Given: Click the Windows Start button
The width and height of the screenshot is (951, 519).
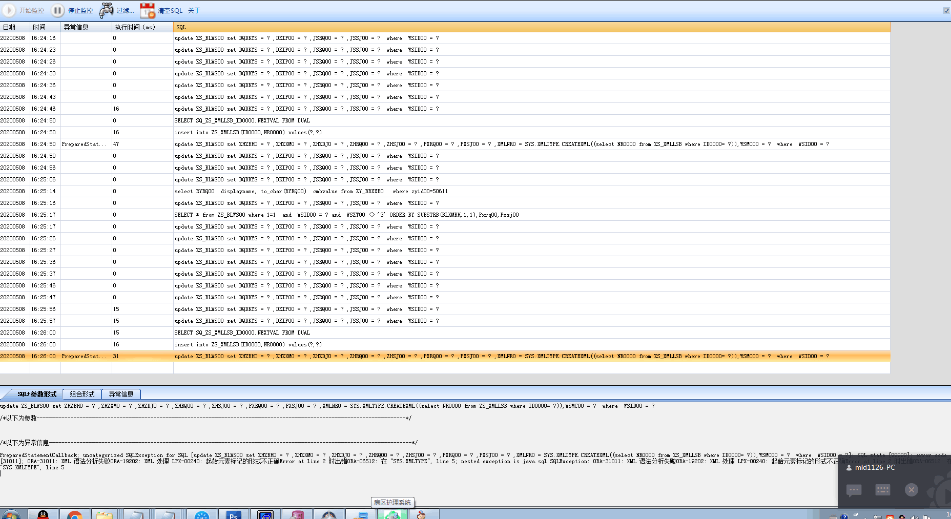Looking at the screenshot, I should pyautogui.click(x=11, y=514).
